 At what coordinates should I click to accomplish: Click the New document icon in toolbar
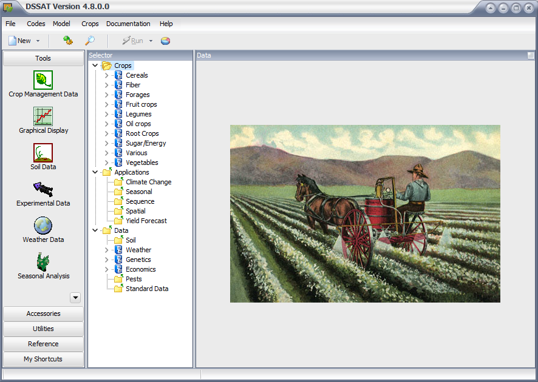coord(12,41)
